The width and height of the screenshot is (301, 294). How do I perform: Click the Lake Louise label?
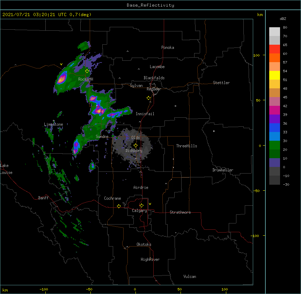pos(6,169)
